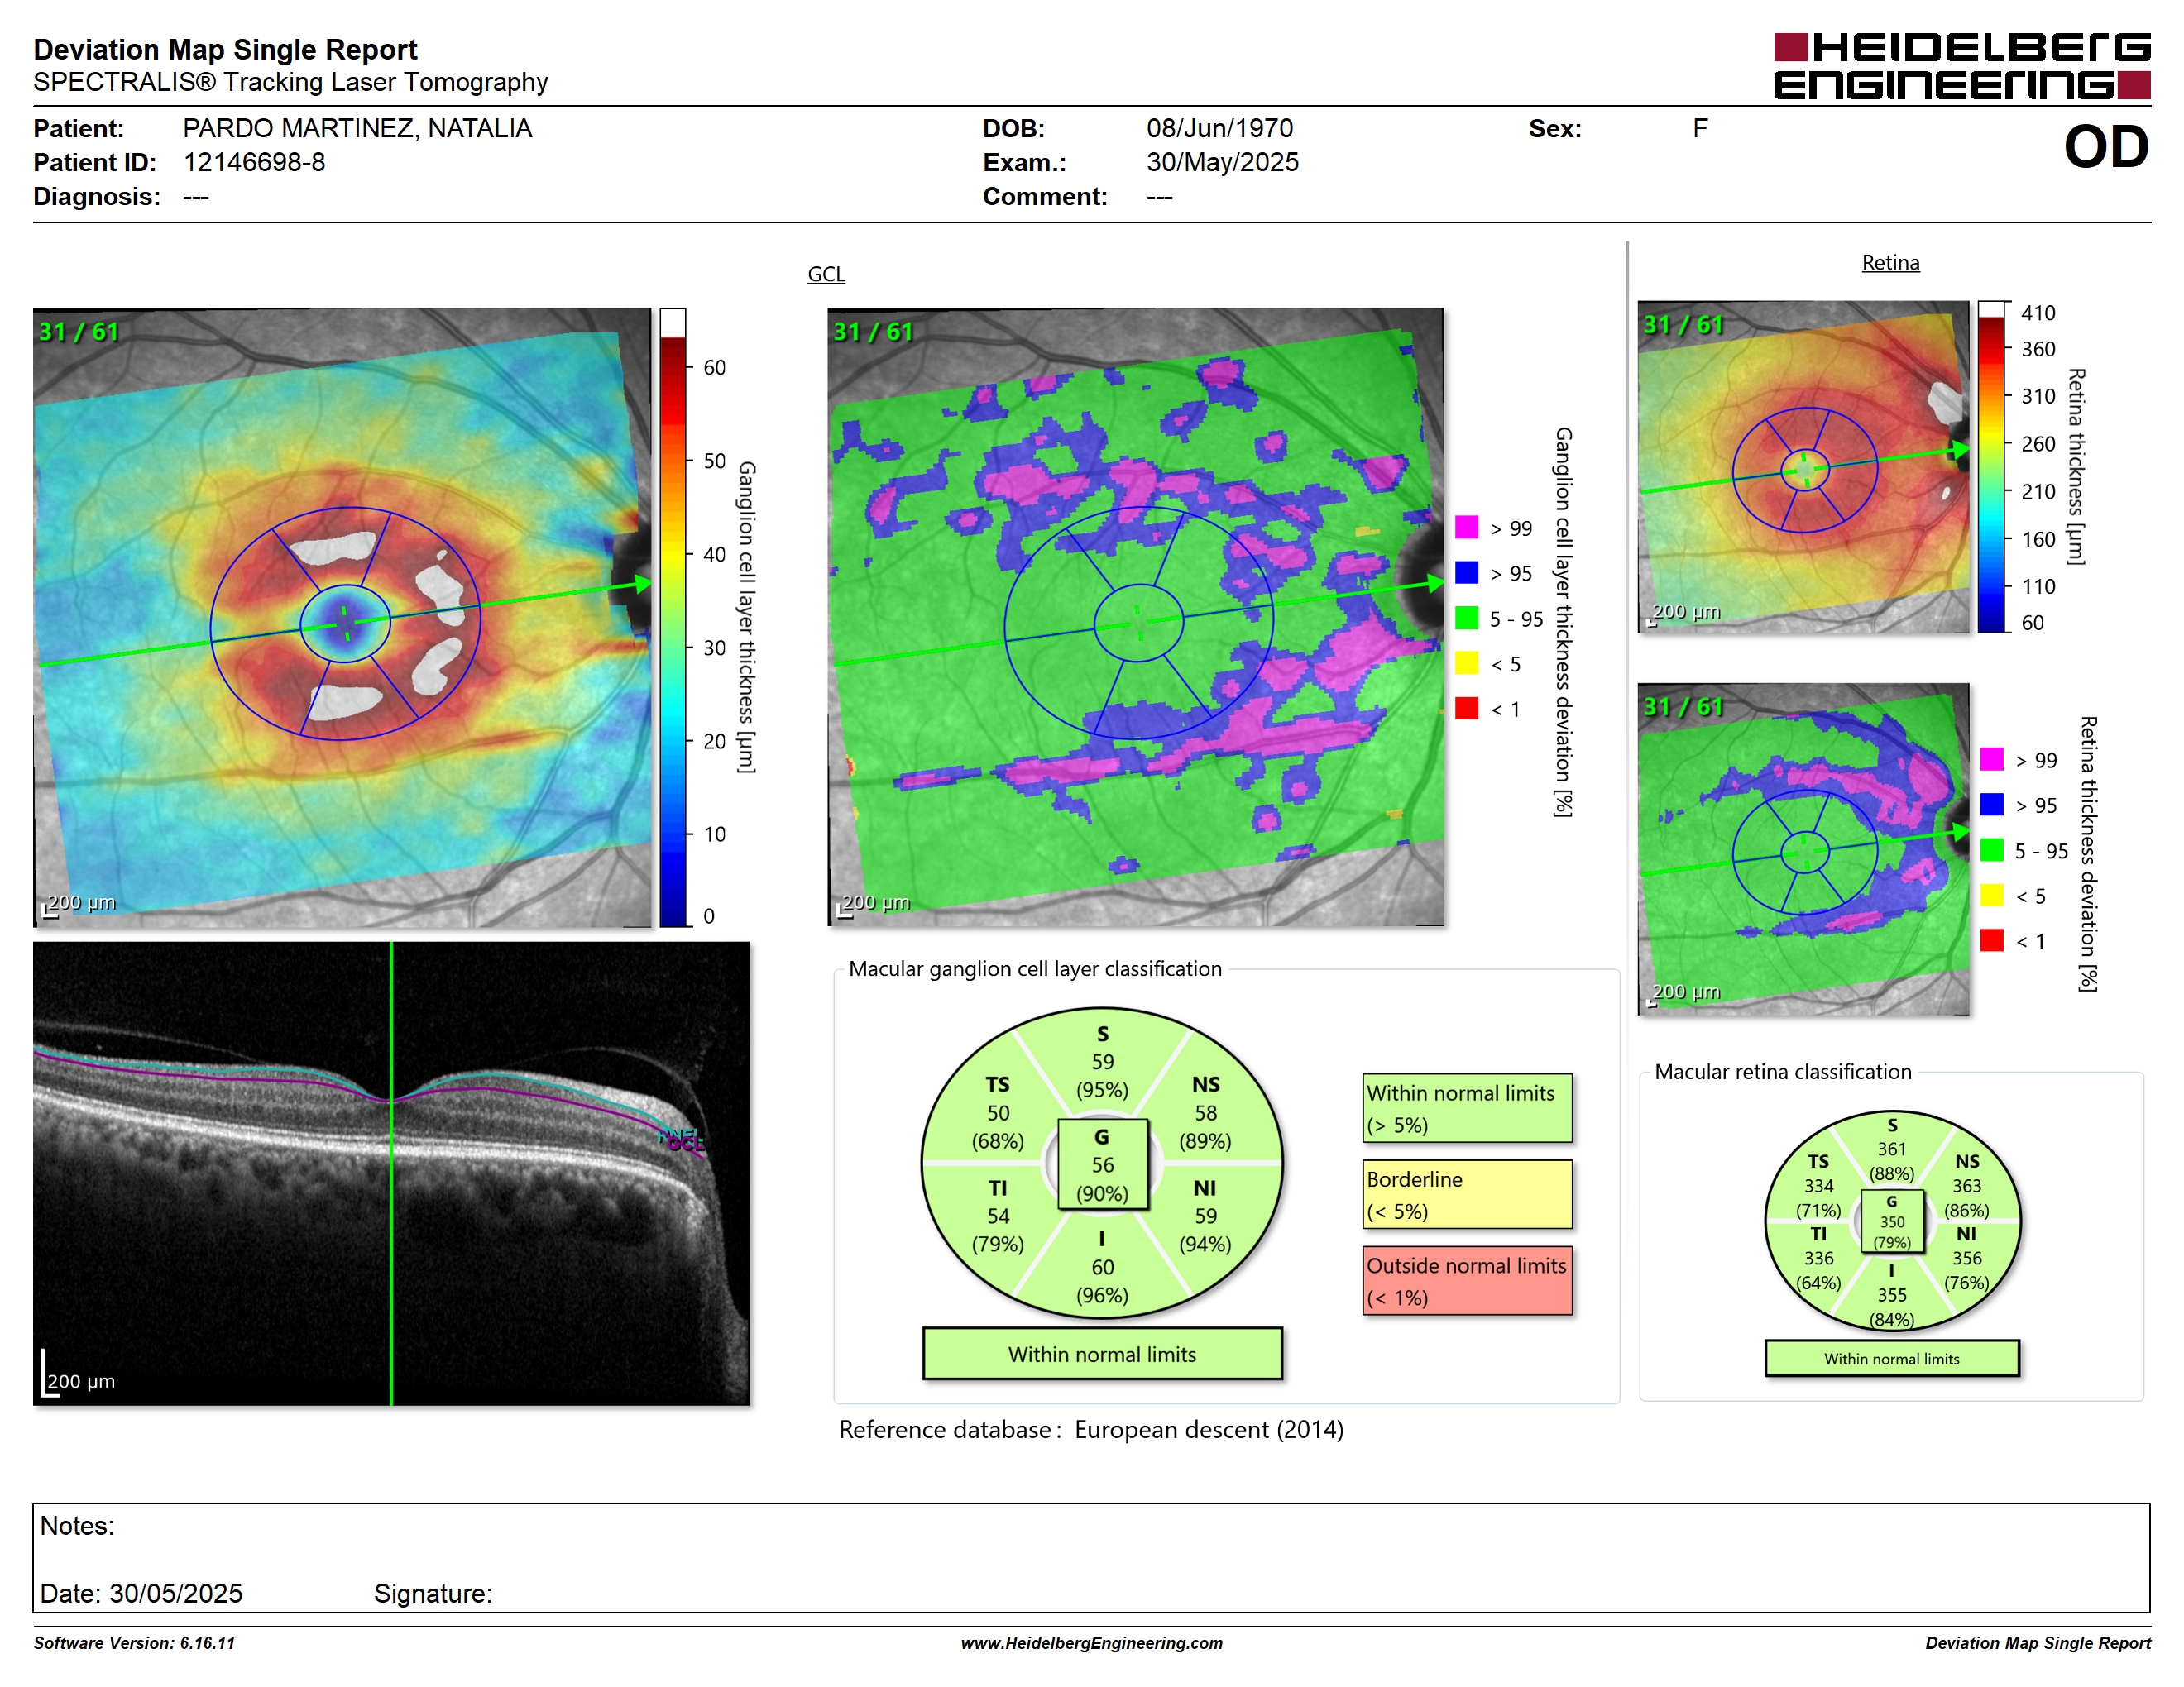Click the GCL sector I value 60

pyautogui.click(x=1102, y=1267)
